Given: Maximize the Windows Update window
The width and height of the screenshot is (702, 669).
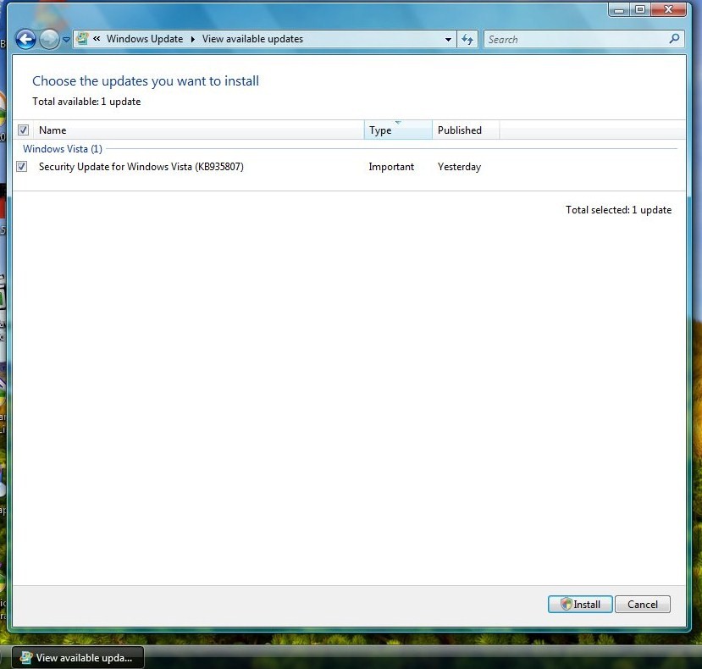Looking at the screenshot, I should click(640, 10).
